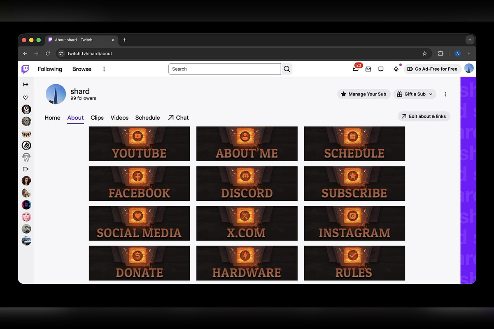494x329 pixels.
Task: Switch to the Schedule tab
Action: click(x=147, y=118)
